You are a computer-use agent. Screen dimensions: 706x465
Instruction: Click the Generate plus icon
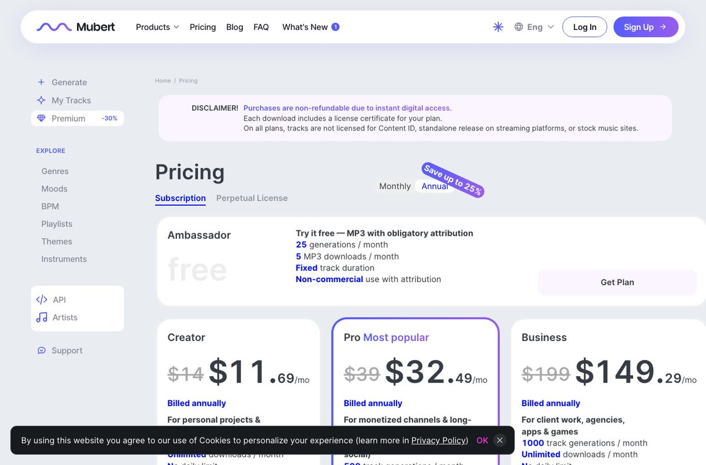pos(41,82)
